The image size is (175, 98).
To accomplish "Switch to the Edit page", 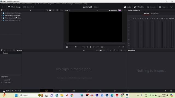I will tap(74, 91).
